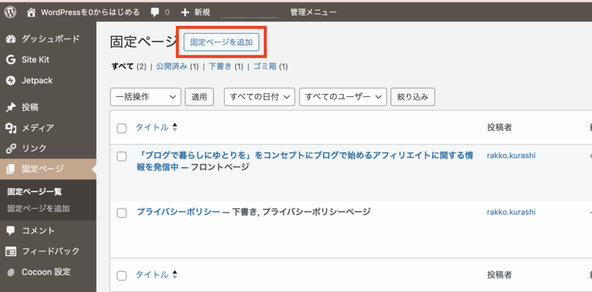Click the Cocoon 設定 circle icon
The image size is (592, 292).
pos(11,272)
